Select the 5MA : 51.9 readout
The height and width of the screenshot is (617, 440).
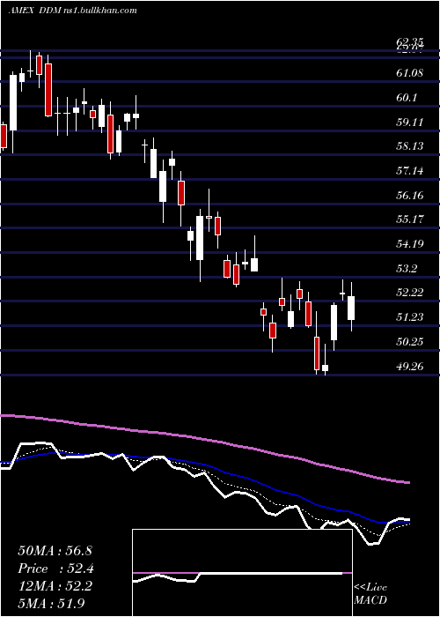pos(51,604)
